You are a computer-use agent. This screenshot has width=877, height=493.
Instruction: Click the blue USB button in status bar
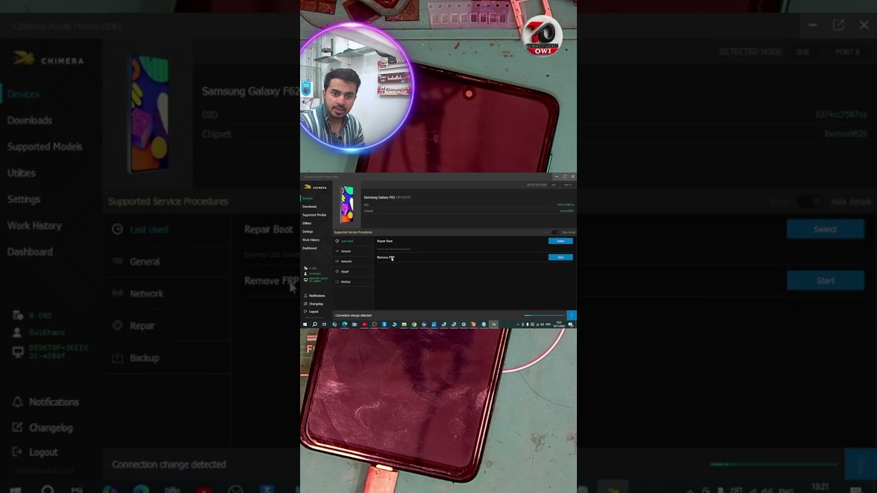pos(571,316)
